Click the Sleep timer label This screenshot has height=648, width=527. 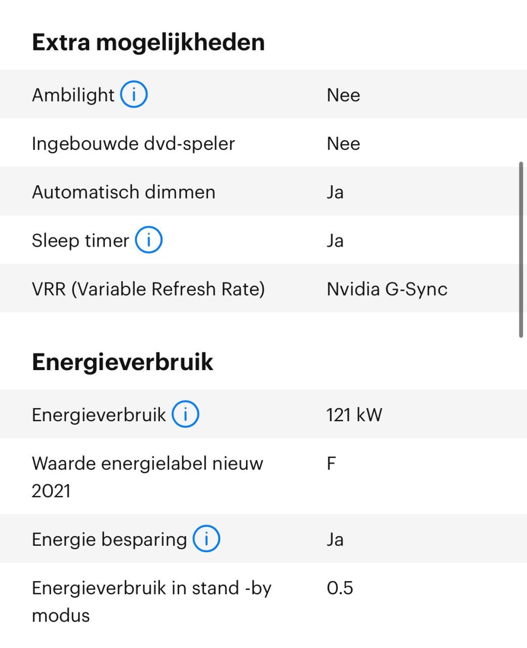[80, 240]
